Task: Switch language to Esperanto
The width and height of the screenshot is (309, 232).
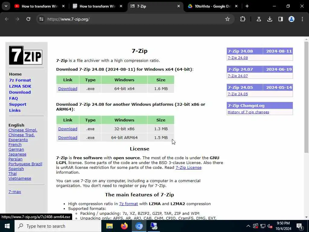Action: tap(18, 140)
